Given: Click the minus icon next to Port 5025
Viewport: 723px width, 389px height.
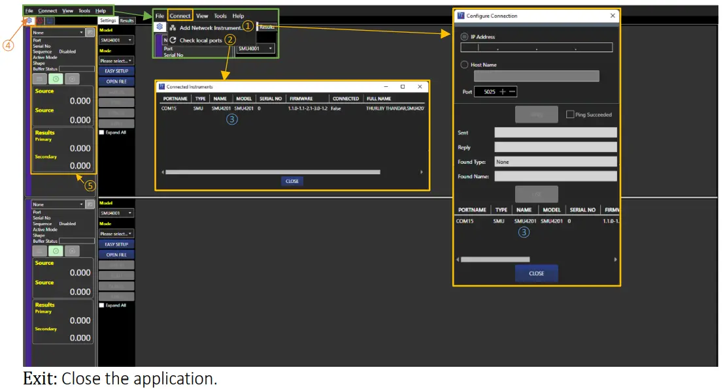Looking at the screenshot, I should coord(513,92).
